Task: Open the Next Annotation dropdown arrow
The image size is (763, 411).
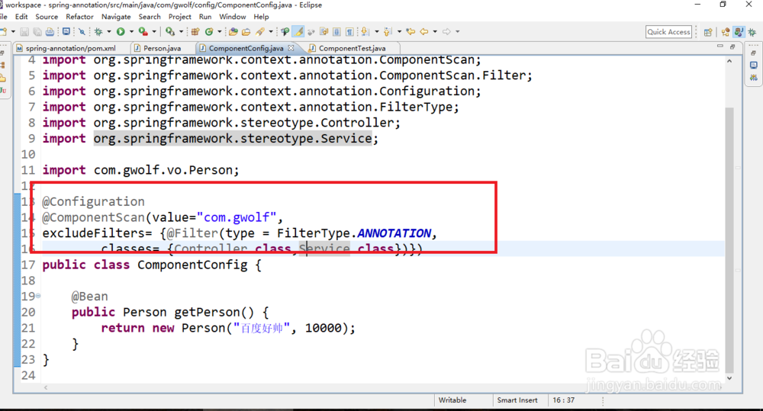Action: (x=377, y=31)
